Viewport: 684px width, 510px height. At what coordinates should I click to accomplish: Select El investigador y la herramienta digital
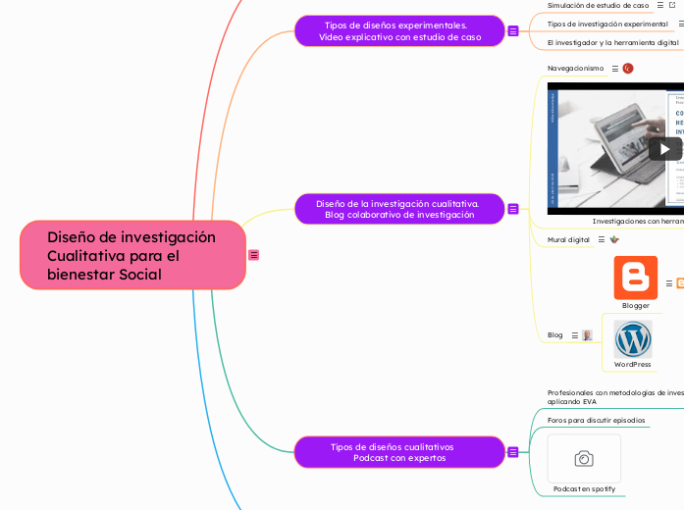tap(613, 43)
